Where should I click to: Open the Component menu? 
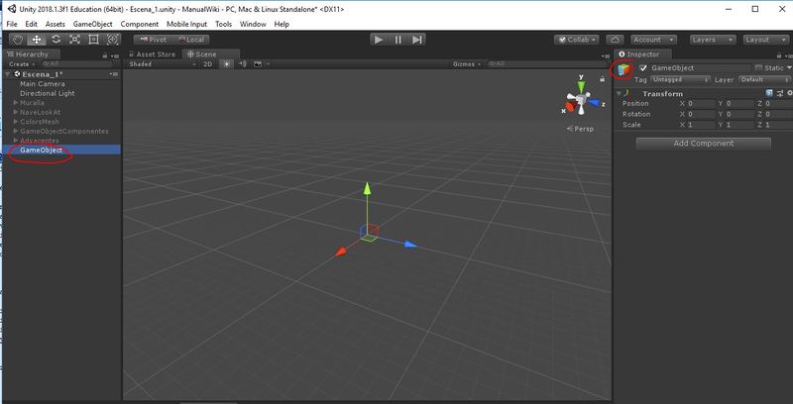[140, 24]
